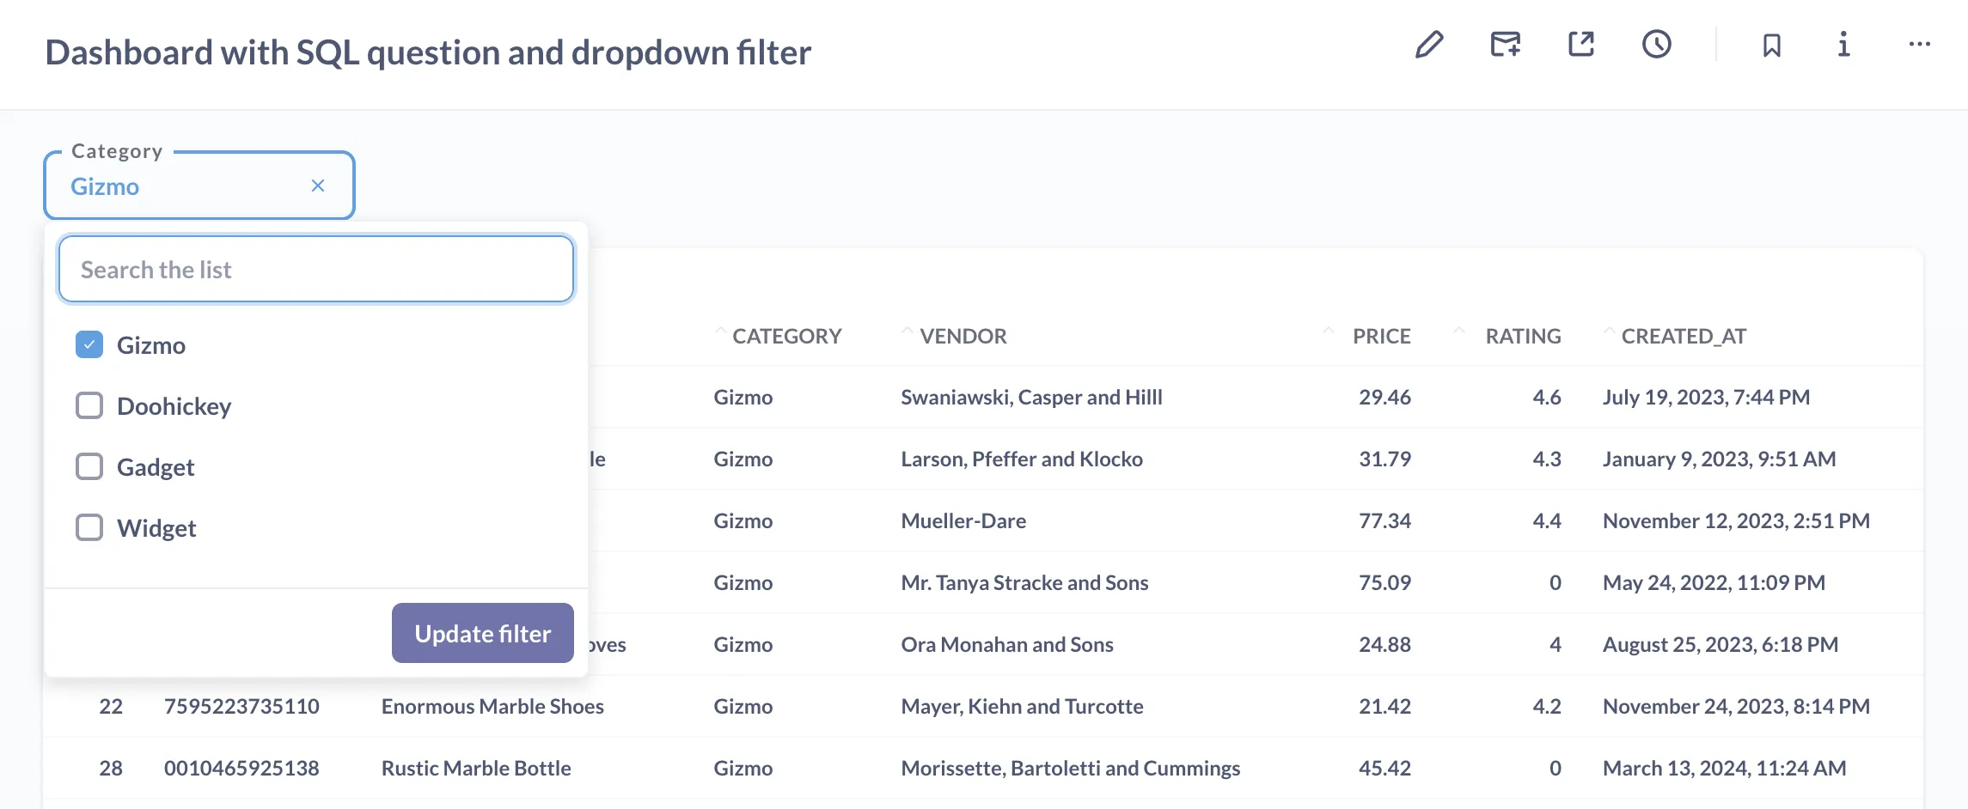The width and height of the screenshot is (1968, 809).
Task: Bookmark this dashboard
Action: pos(1771,45)
